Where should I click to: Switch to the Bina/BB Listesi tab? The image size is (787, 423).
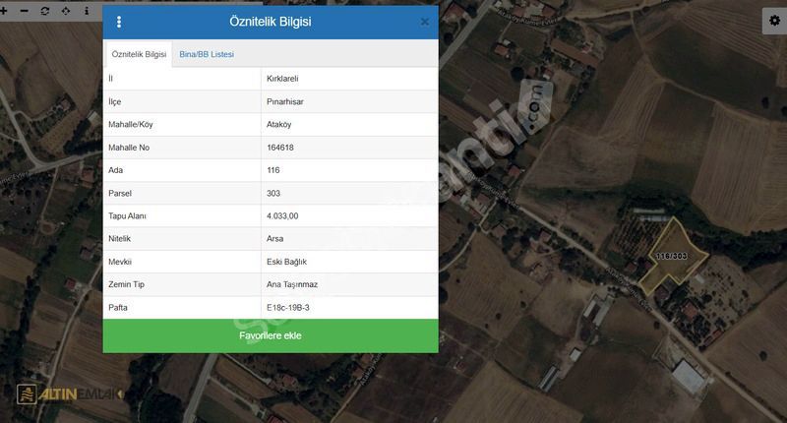(207, 54)
